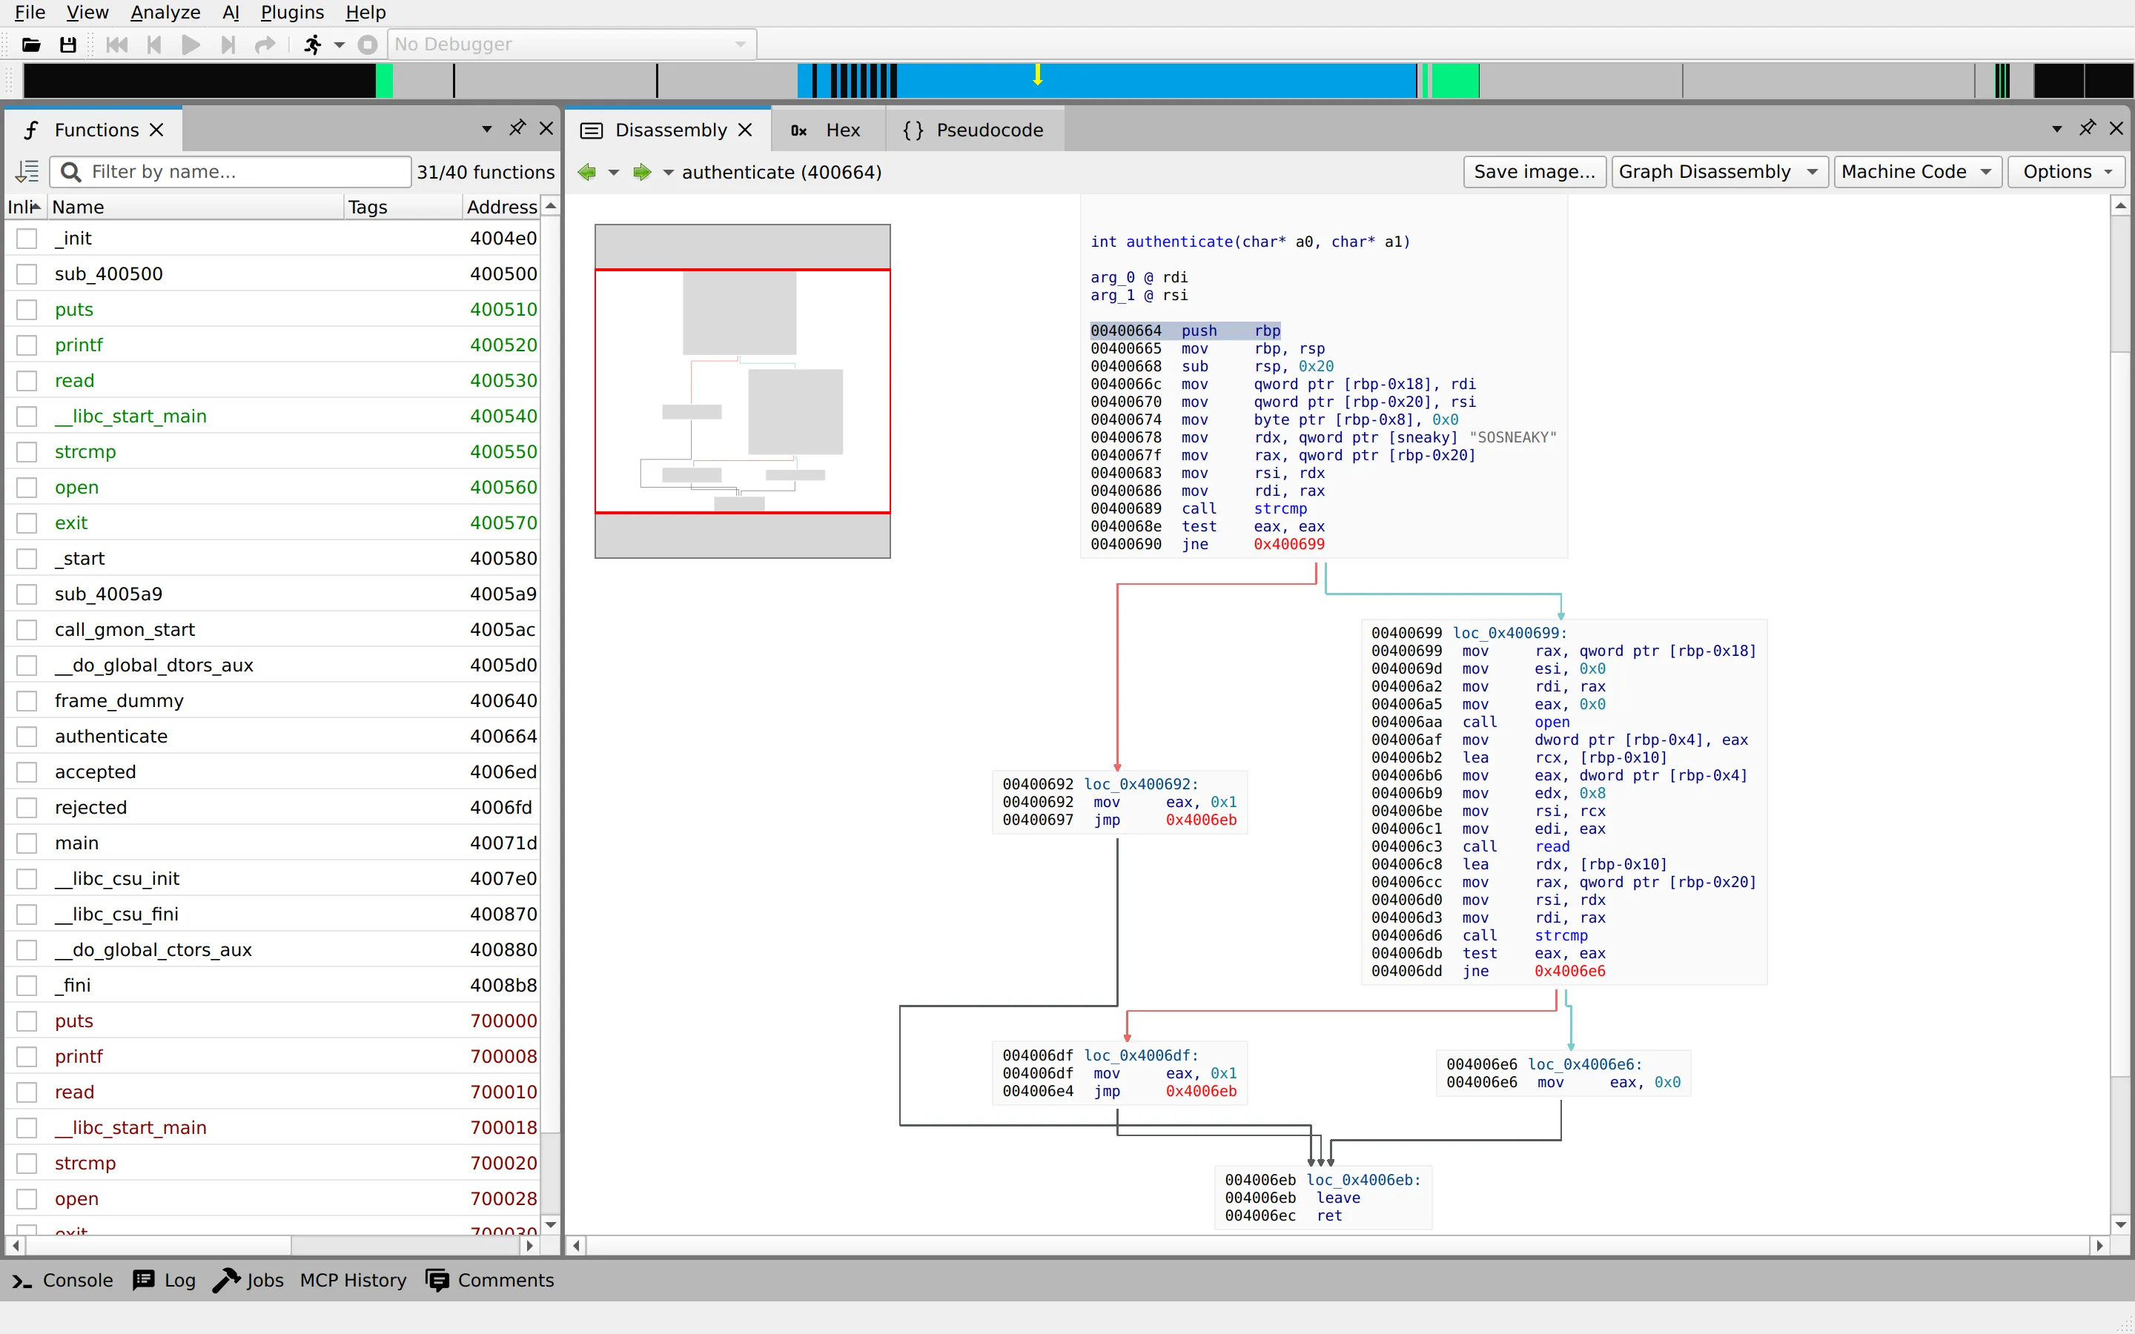Open the AI menu

pyautogui.click(x=231, y=13)
